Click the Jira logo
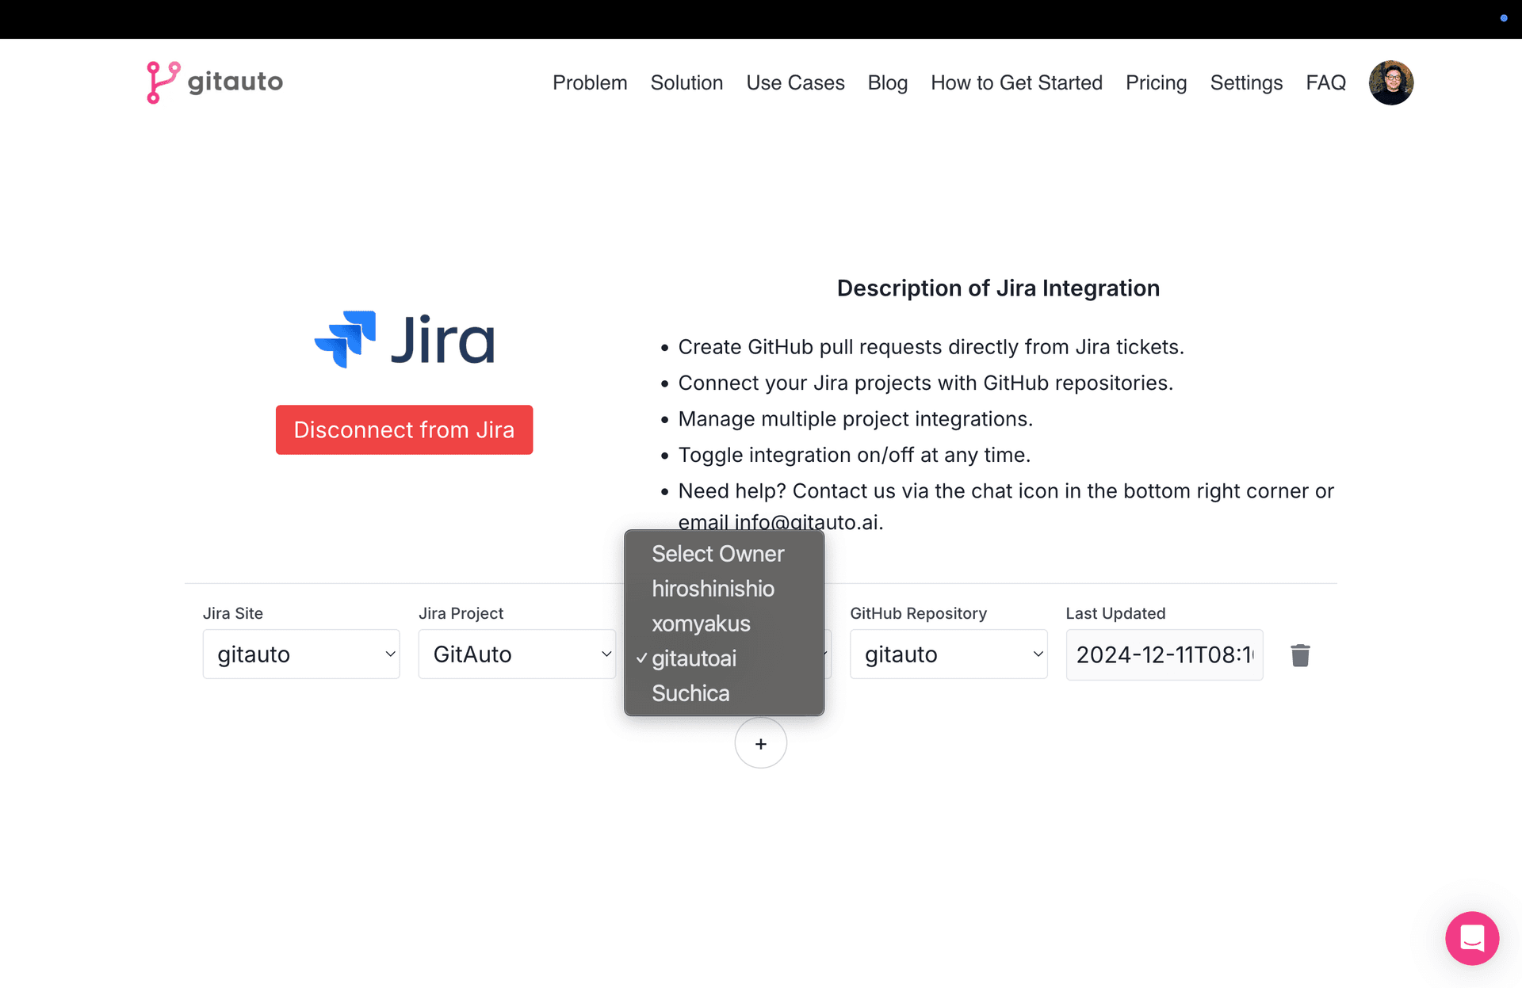 404,339
